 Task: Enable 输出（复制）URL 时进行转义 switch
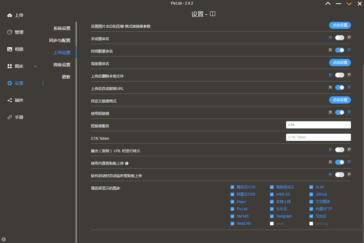(340, 150)
